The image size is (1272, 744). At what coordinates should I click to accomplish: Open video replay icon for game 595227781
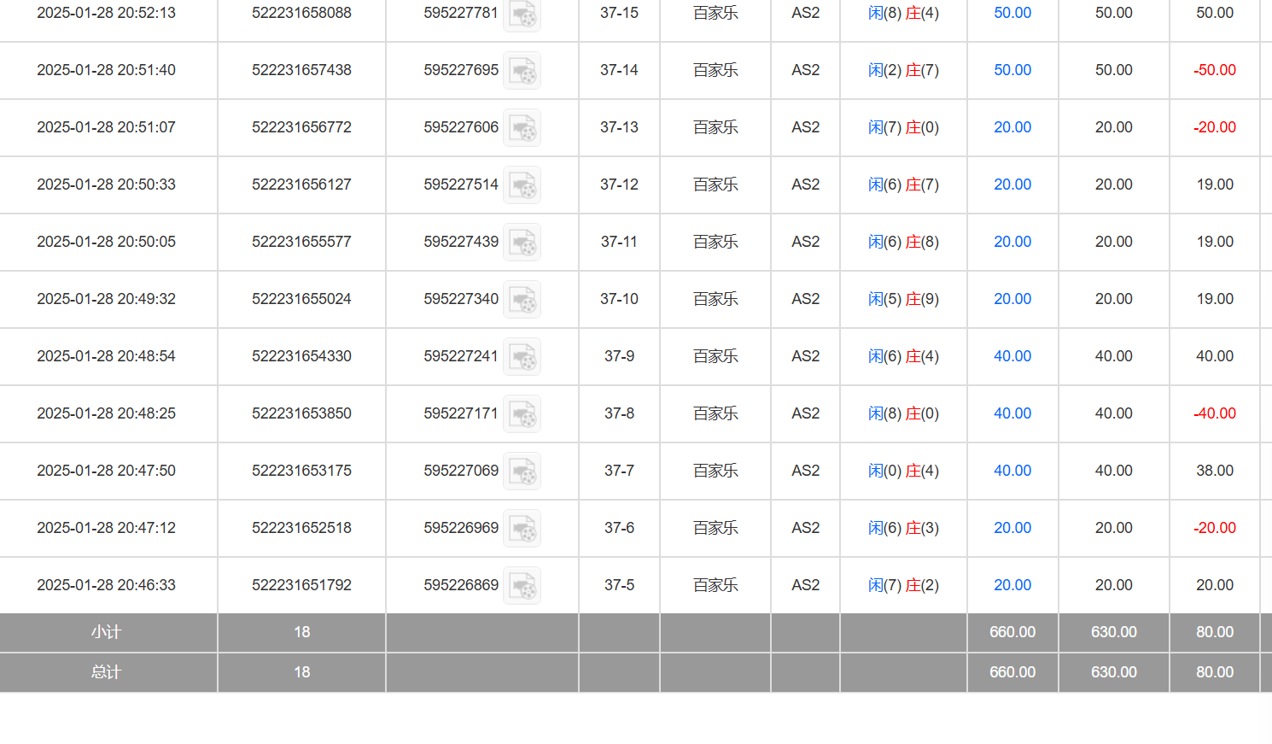[x=522, y=14]
